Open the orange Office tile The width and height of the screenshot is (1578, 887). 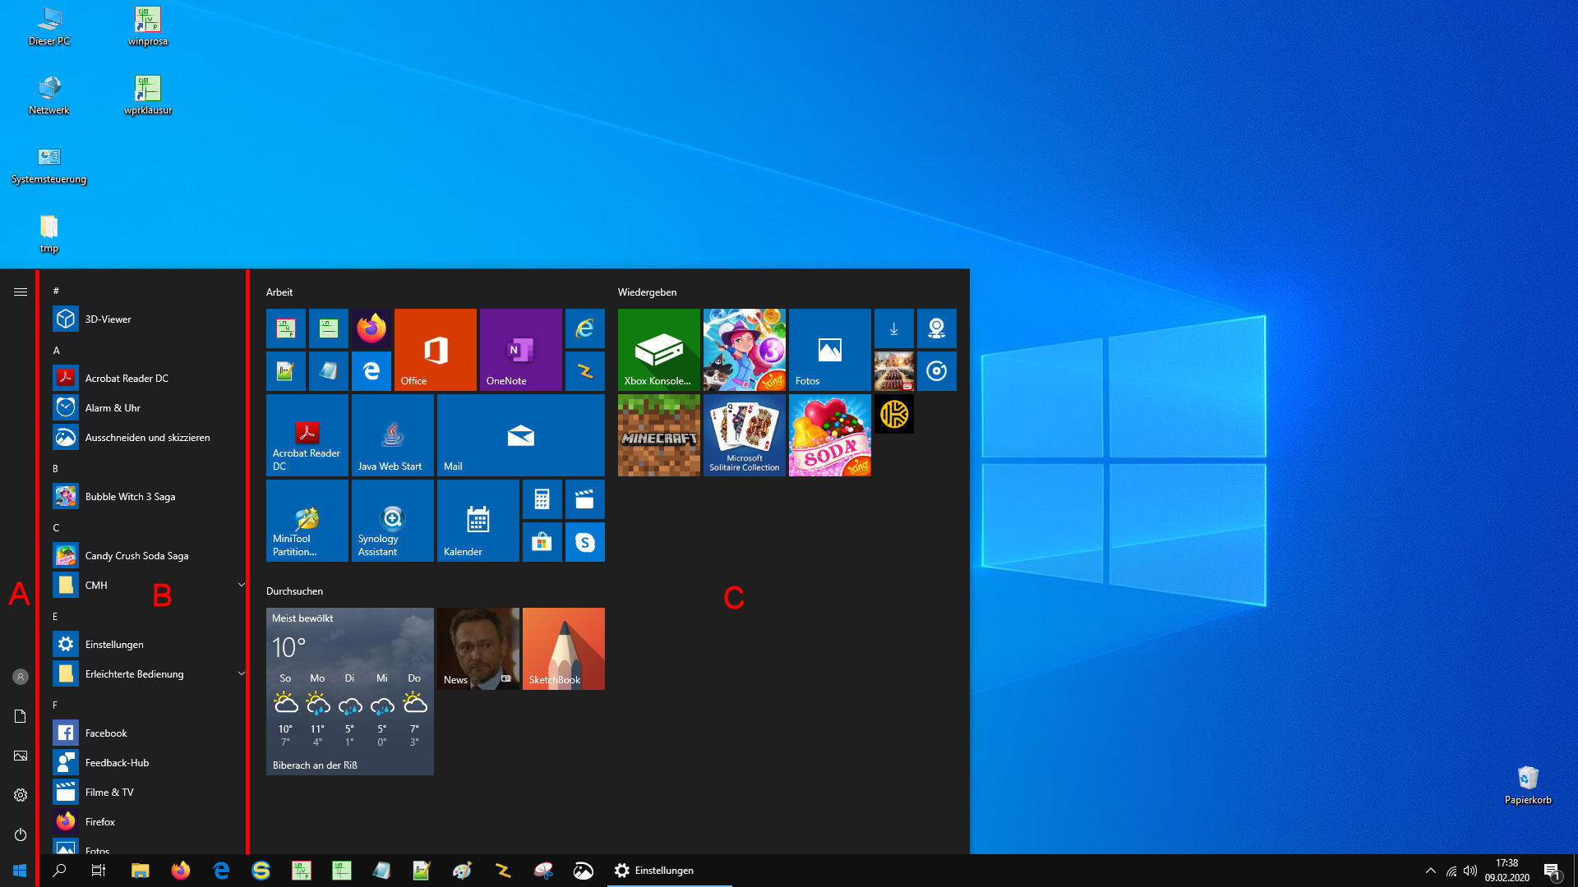[x=436, y=350]
